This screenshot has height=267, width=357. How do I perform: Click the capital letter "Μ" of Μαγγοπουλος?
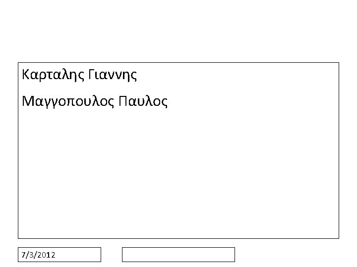28,101
